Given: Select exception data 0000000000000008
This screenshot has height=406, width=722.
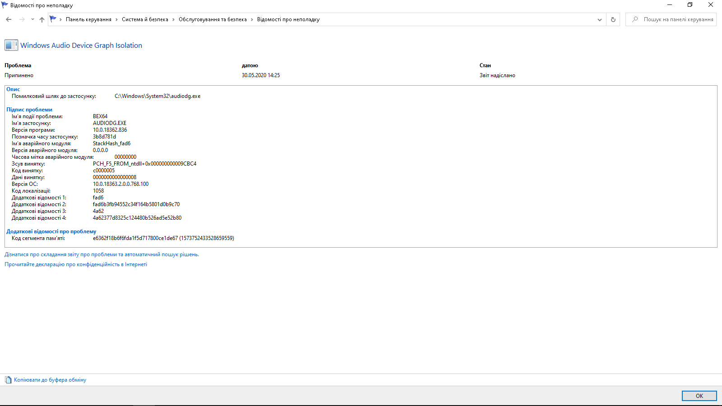Looking at the screenshot, I should pos(115,177).
